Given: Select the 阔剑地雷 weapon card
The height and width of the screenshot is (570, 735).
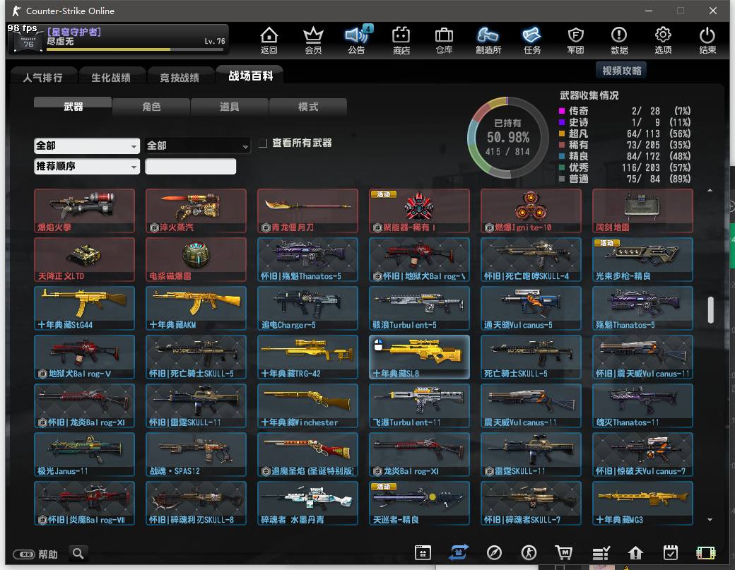Looking at the screenshot, I should point(642,210).
